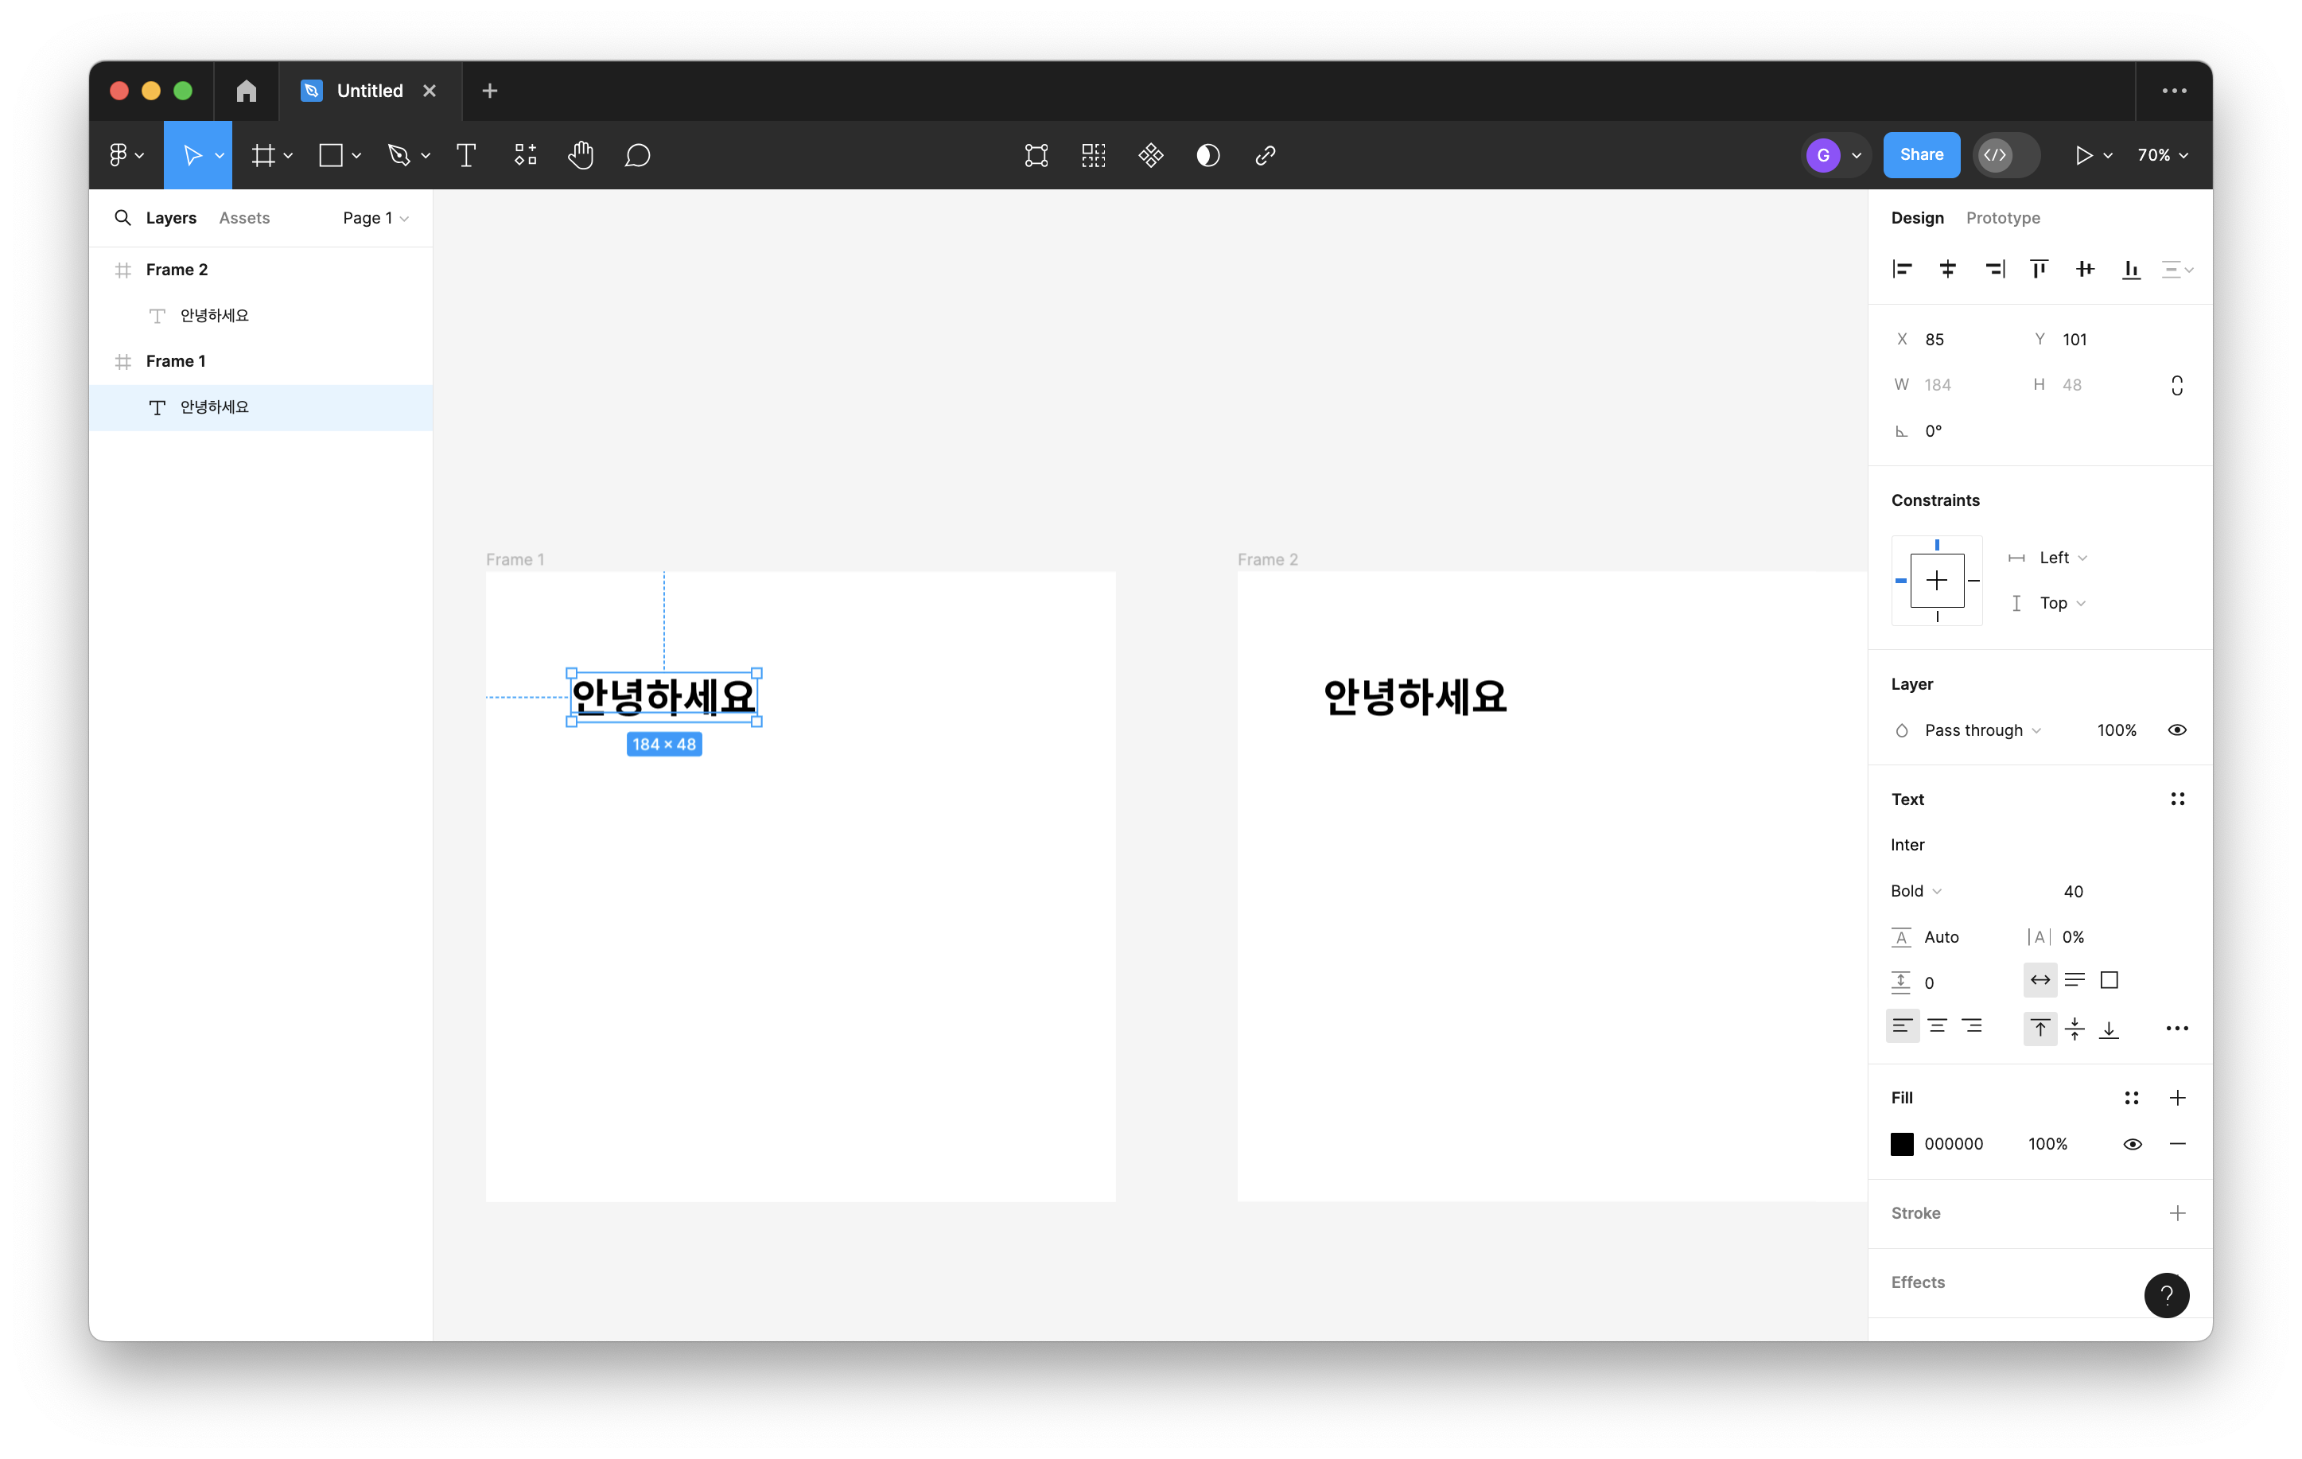Click align horizontal centers icon
Viewport: 2302px width, 1459px height.
(x=1947, y=270)
